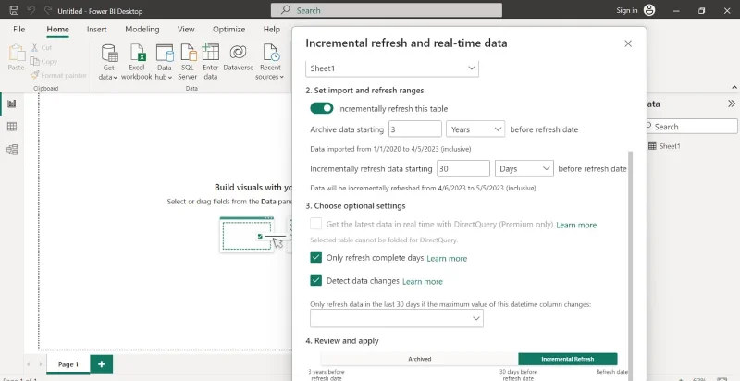Check Get the latest data with DirectQuery
The height and width of the screenshot is (381, 740).
click(x=316, y=224)
